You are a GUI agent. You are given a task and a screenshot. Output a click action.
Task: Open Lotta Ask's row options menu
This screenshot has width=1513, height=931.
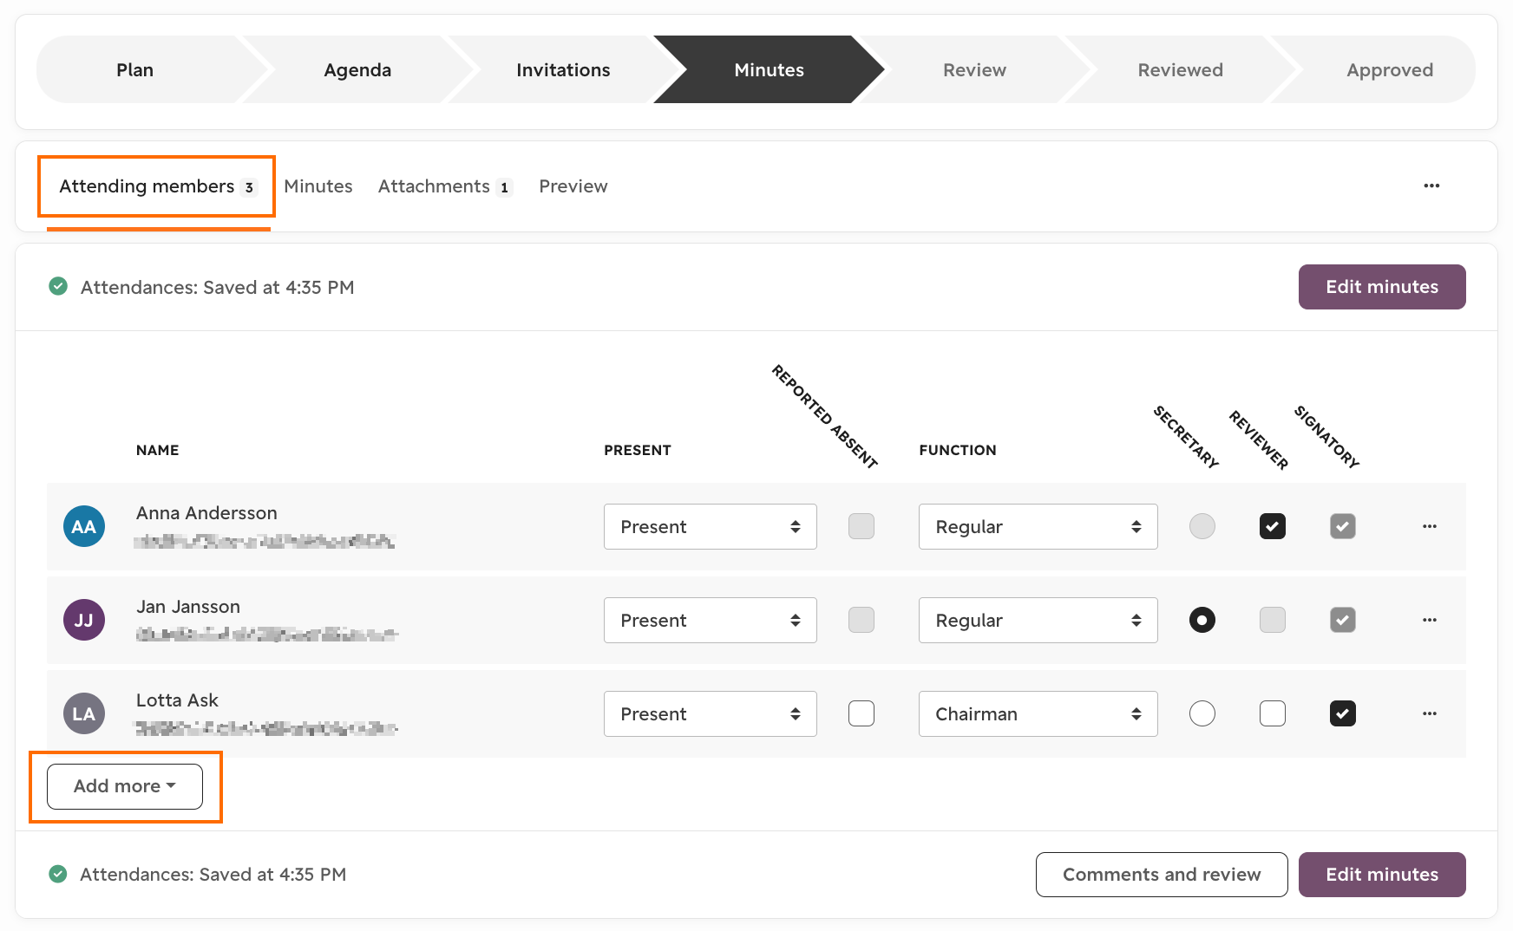pyautogui.click(x=1430, y=713)
